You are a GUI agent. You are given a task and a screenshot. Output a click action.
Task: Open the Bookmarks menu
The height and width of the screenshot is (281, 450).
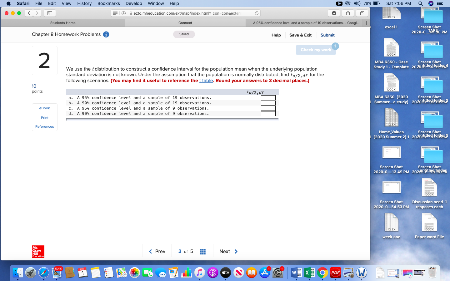[108, 3]
